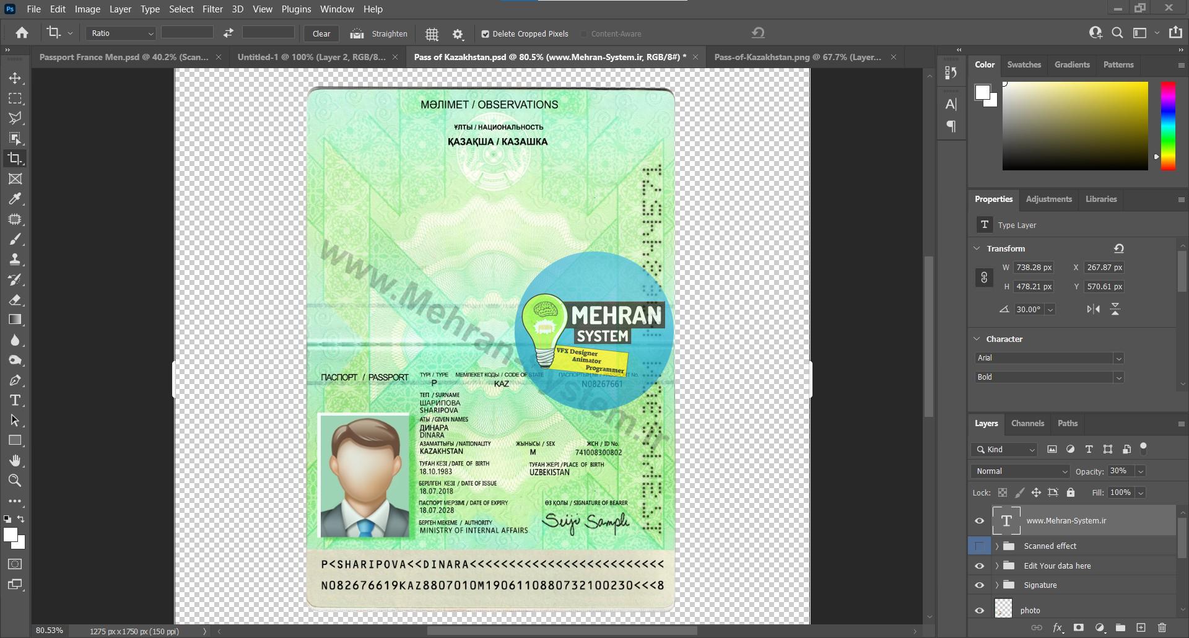This screenshot has width=1189, height=638.
Task: Enable Content-Aware cropping
Action: 583,34
